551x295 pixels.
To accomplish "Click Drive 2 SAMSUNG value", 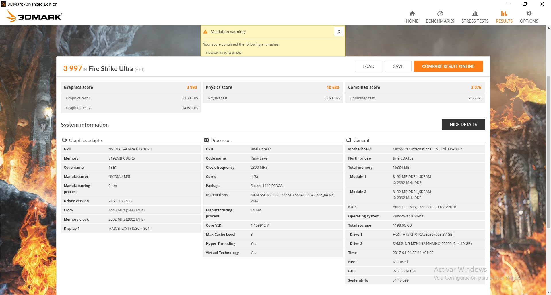I will click(432, 243).
